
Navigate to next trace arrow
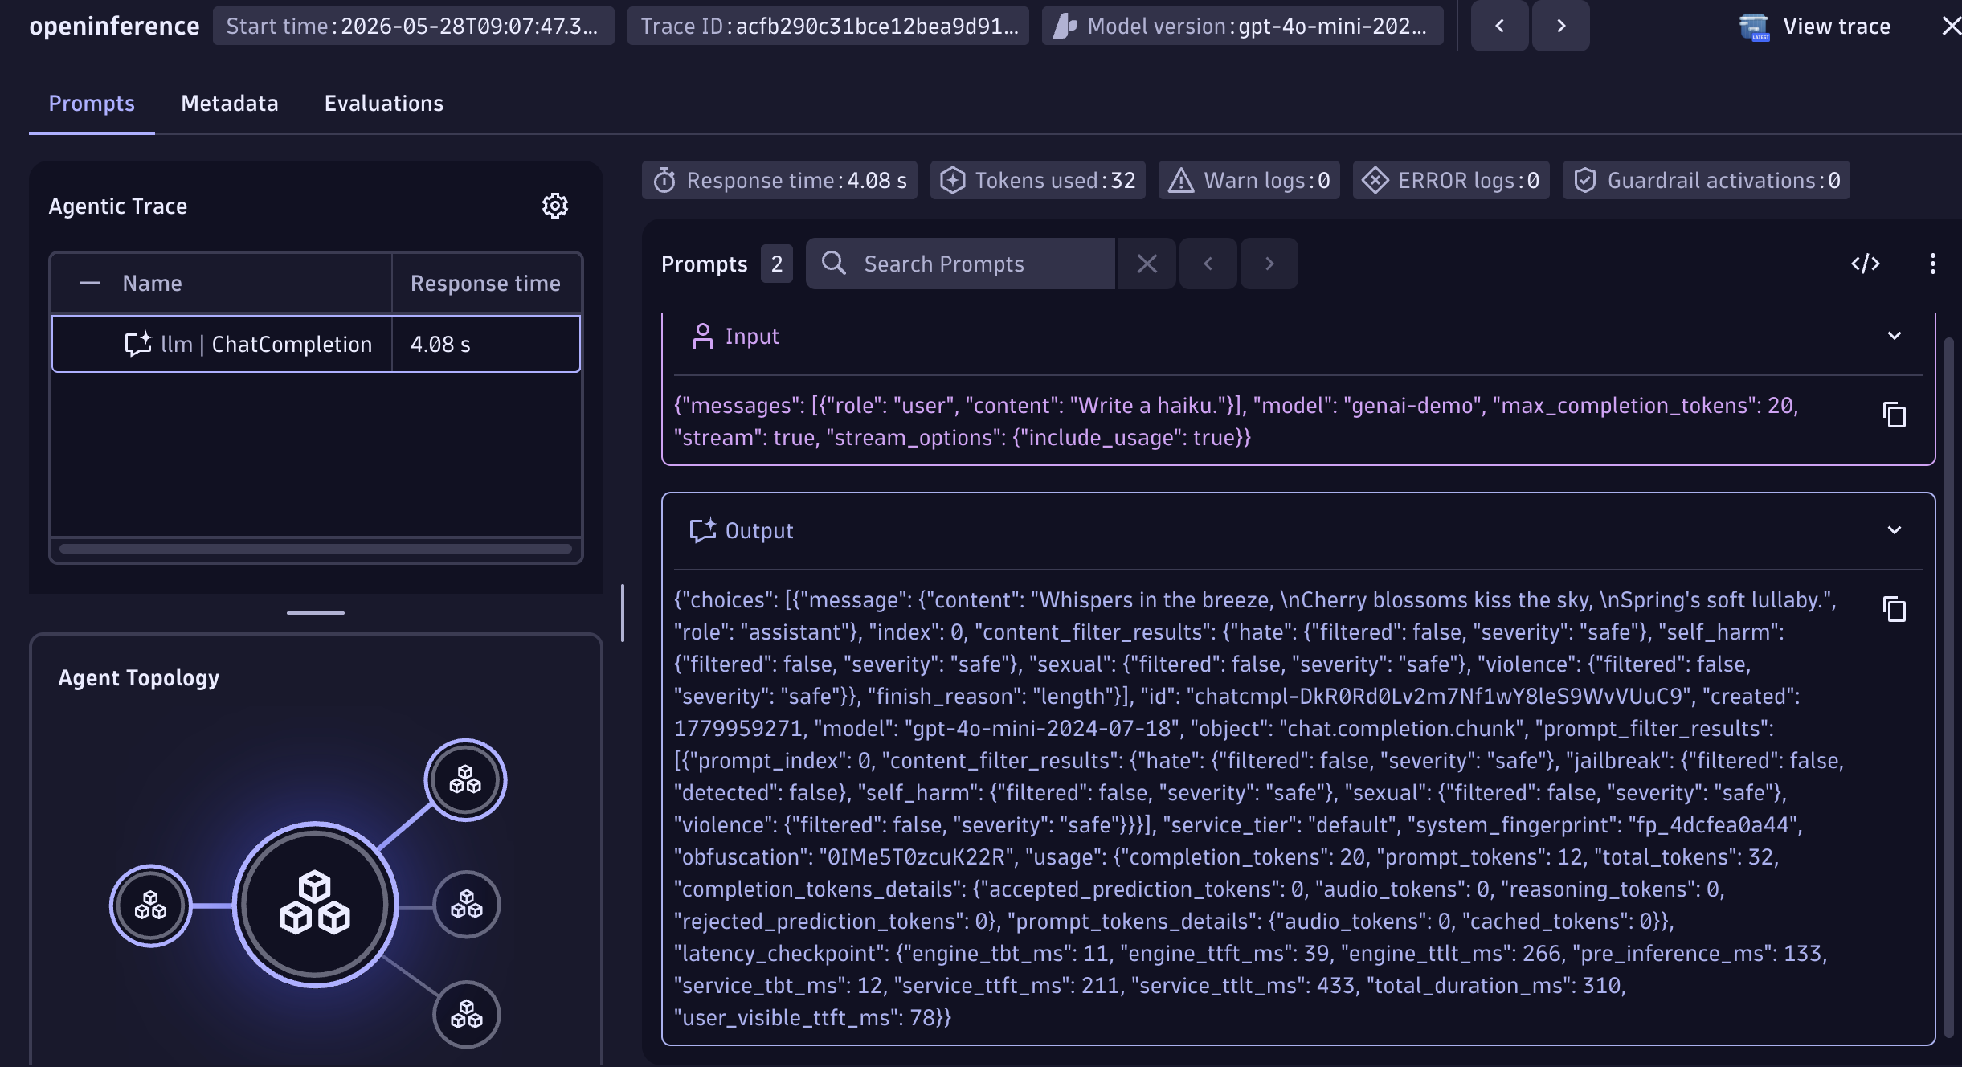tap(1560, 26)
